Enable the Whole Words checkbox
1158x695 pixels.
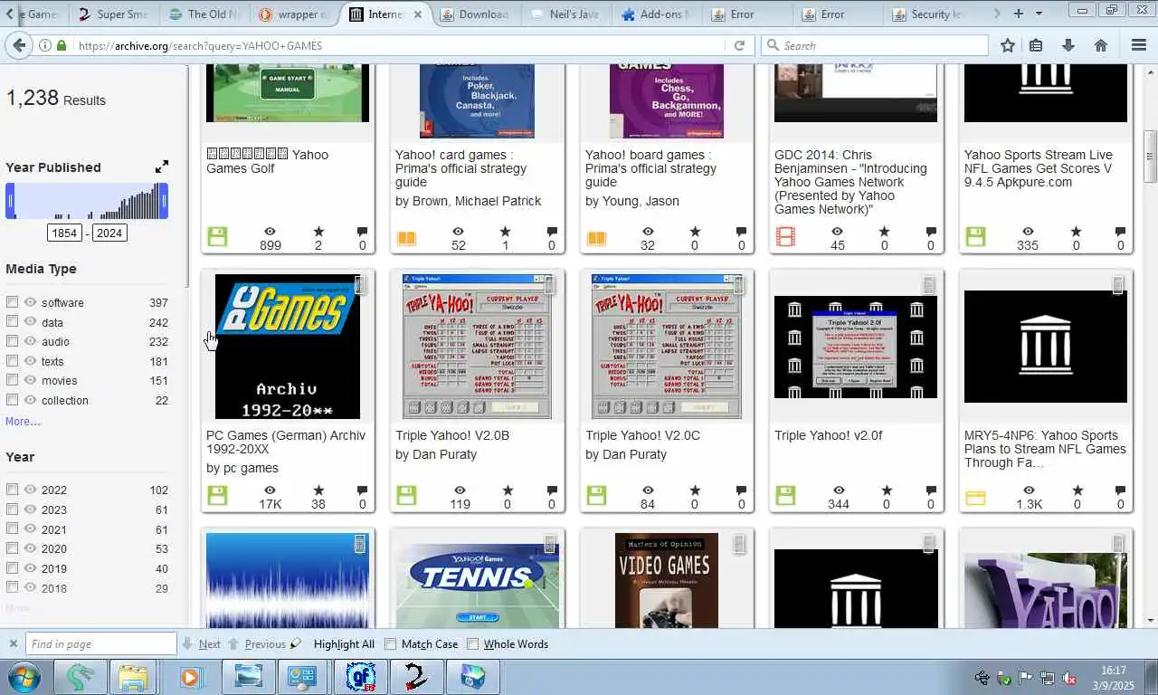[473, 644]
